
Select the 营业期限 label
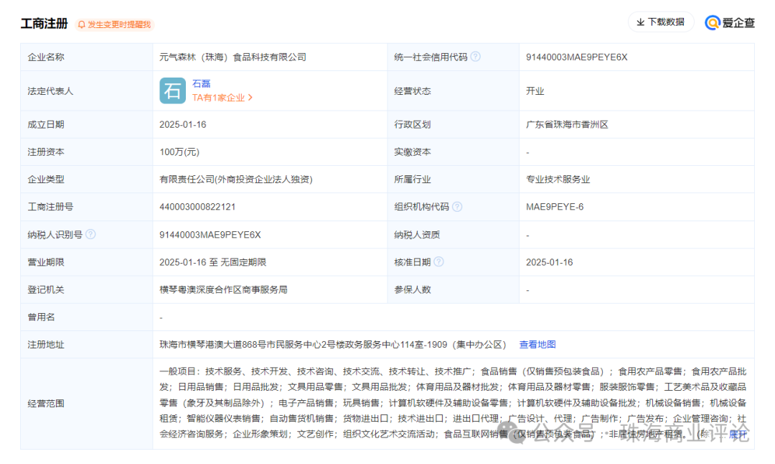(x=46, y=262)
